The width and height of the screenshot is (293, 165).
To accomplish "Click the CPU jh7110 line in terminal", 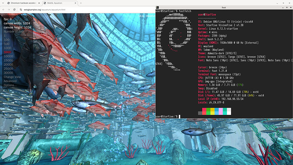I will [x=216, y=78].
